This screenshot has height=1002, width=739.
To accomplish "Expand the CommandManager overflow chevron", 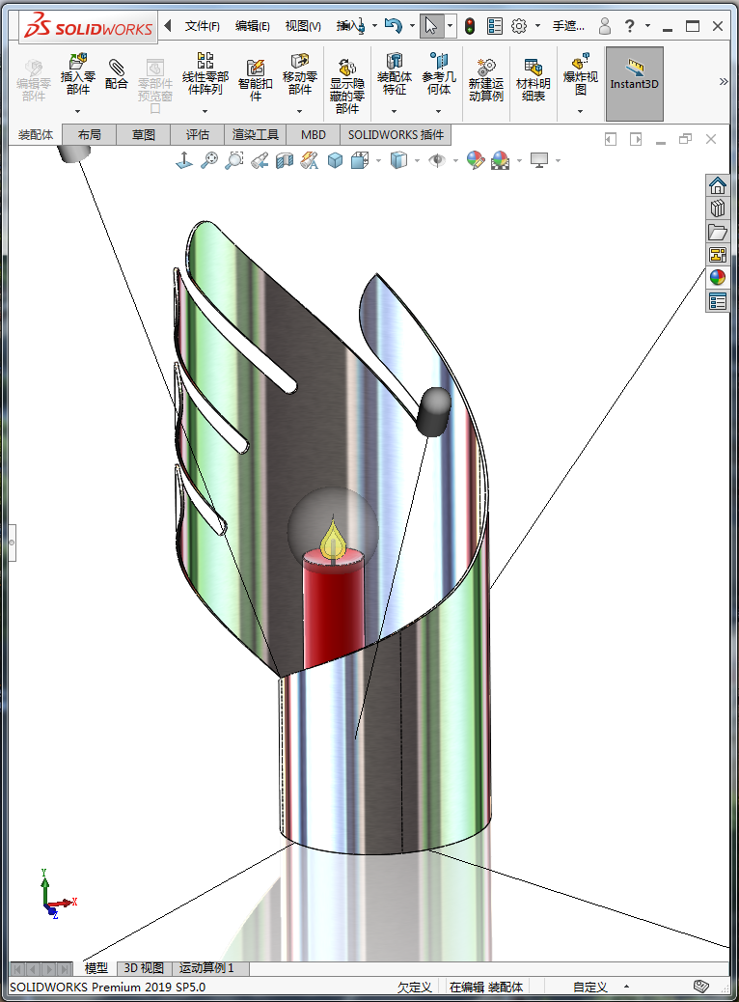I will click(x=723, y=82).
